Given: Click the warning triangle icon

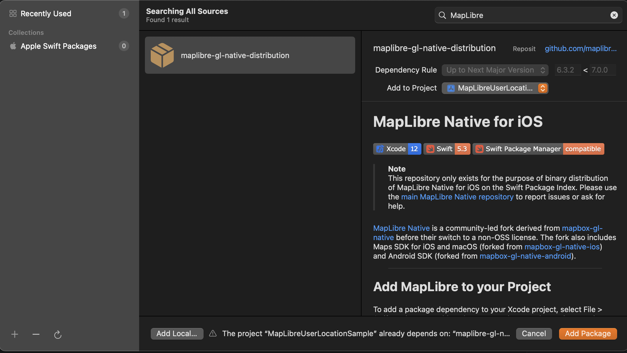Looking at the screenshot, I should click(x=213, y=333).
